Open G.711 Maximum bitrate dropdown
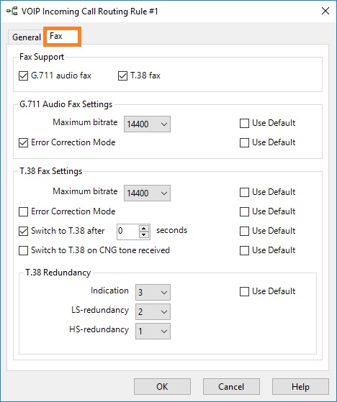Screen dimensions: 337x402 [x=147, y=124]
